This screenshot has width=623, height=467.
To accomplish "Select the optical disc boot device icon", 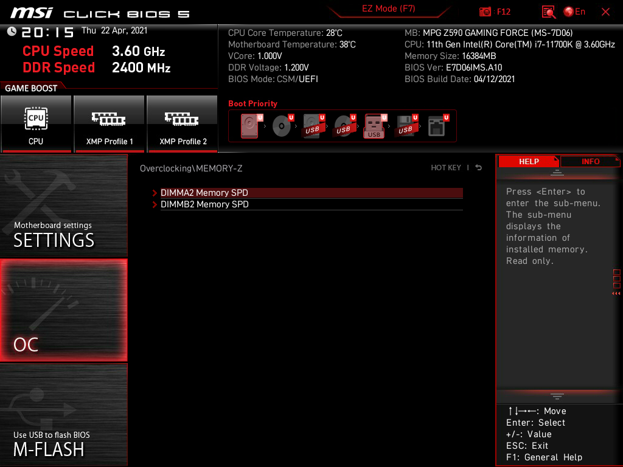I will [x=282, y=126].
